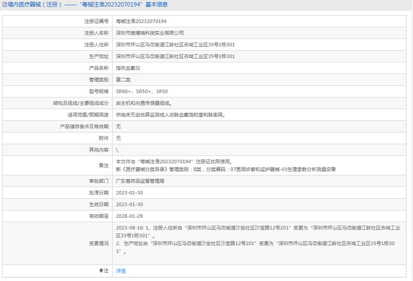Select the 备注 line starting 本文件与

pyautogui.click(x=174, y=161)
